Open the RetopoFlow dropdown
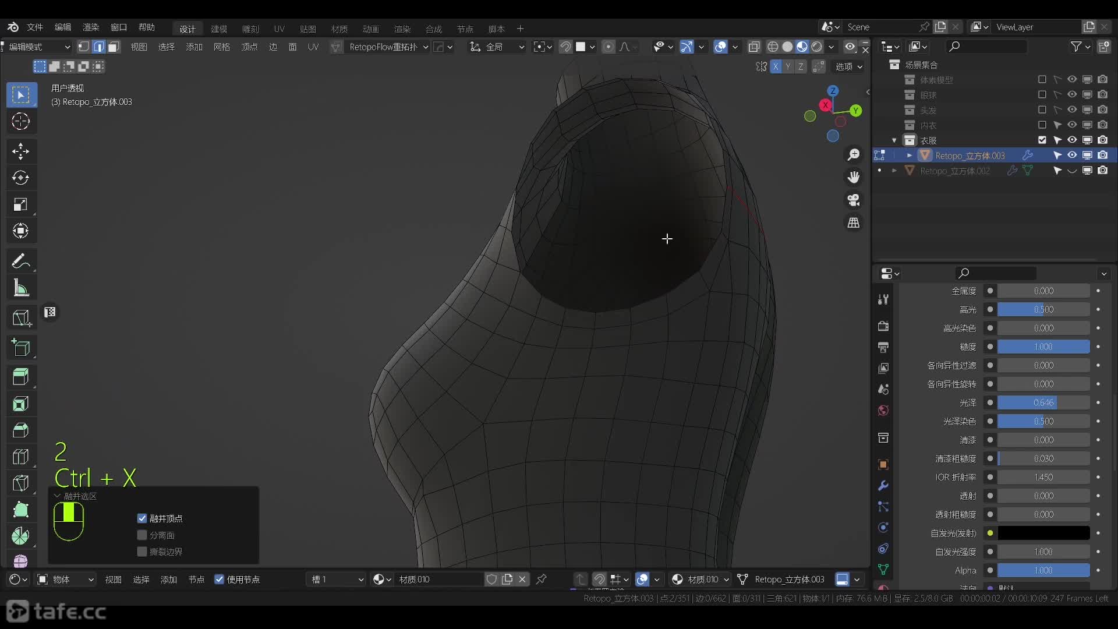 [x=388, y=47]
